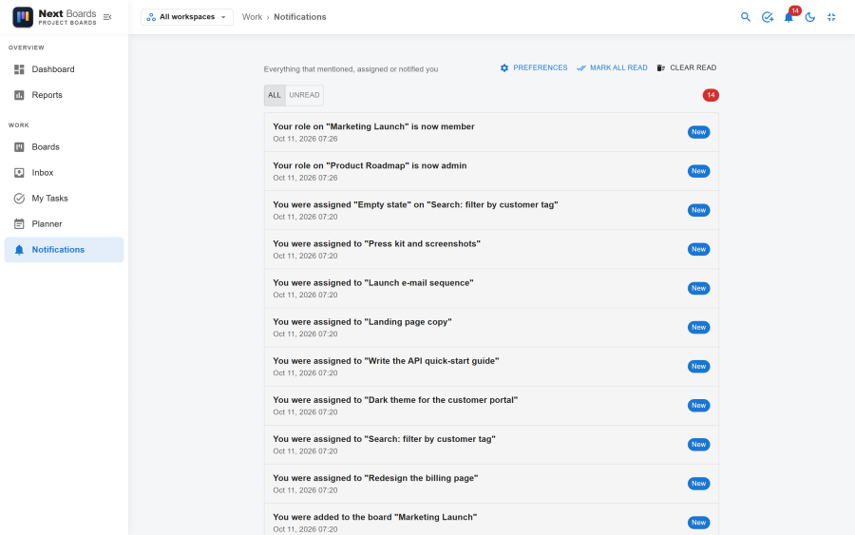This screenshot has width=855, height=535.
Task: Click the sweep icon beside Clear Read
Action: point(661,67)
